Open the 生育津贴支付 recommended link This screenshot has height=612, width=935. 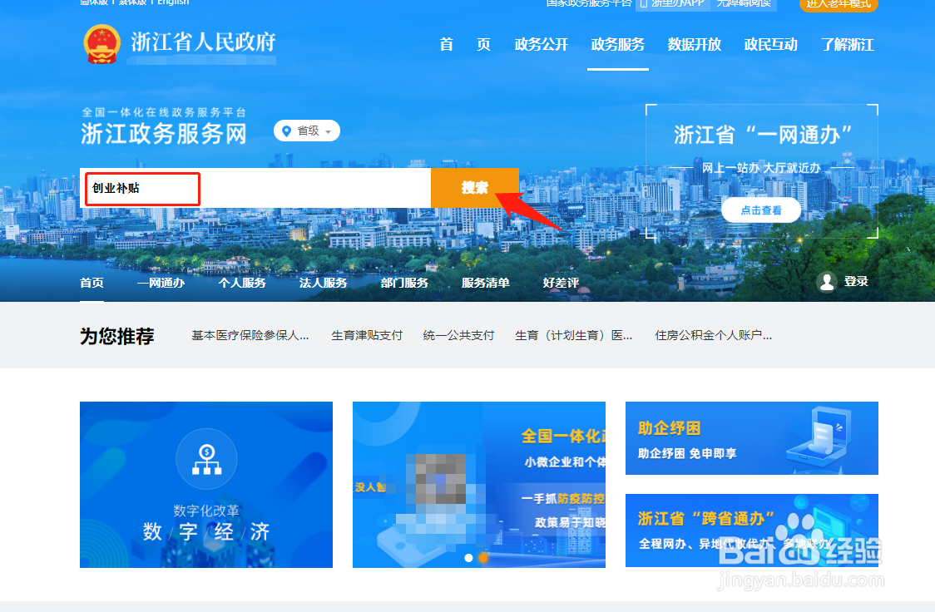click(366, 335)
